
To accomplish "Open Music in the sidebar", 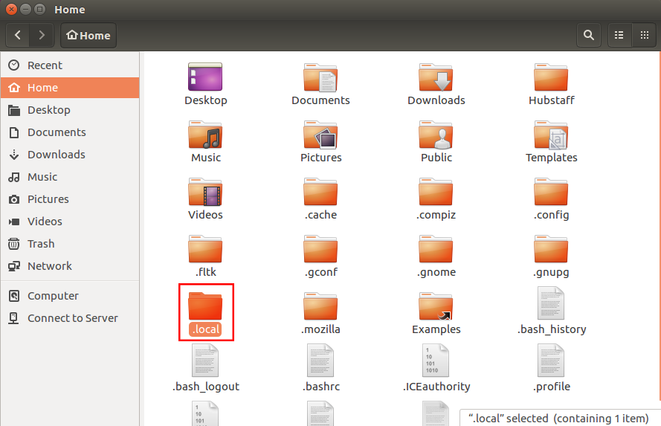I will coord(70,177).
